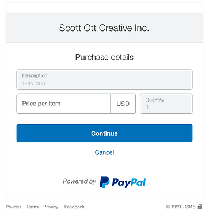Click the 'services' text in Description
209x214 pixels.
(34, 83)
